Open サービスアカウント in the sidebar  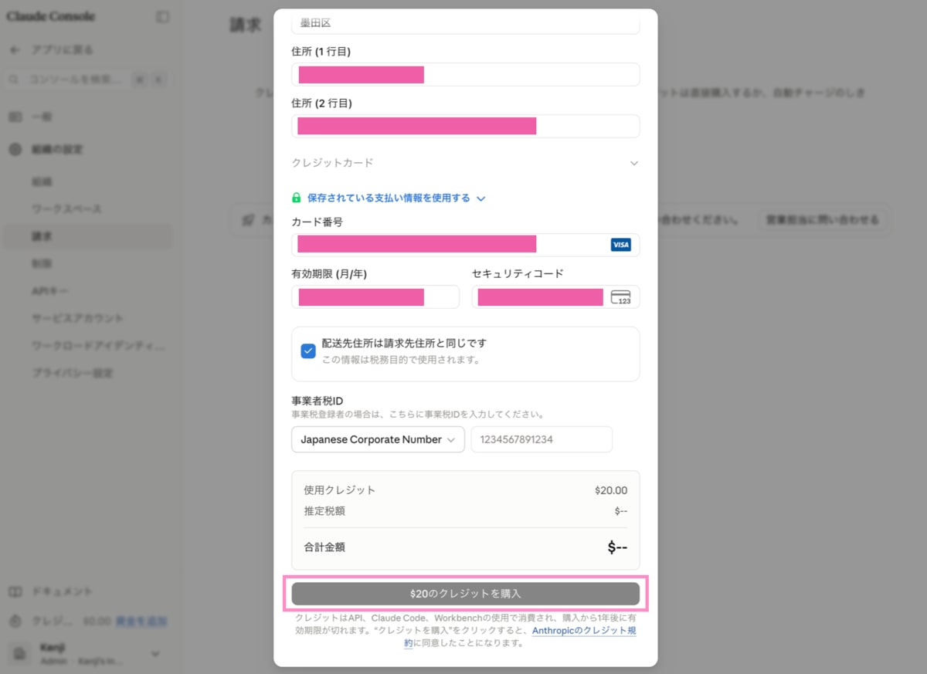click(x=77, y=318)
